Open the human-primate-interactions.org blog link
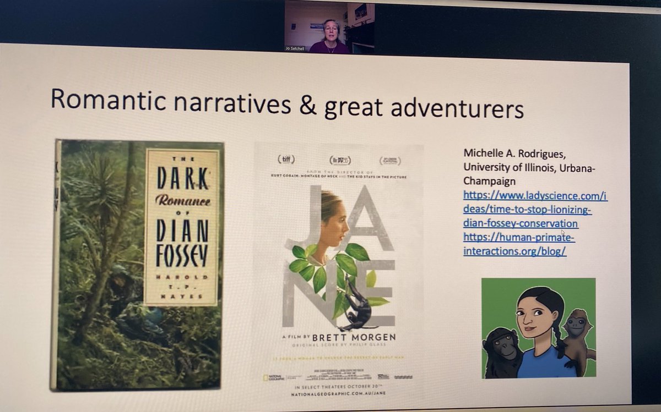 click(x=518, y=244)
